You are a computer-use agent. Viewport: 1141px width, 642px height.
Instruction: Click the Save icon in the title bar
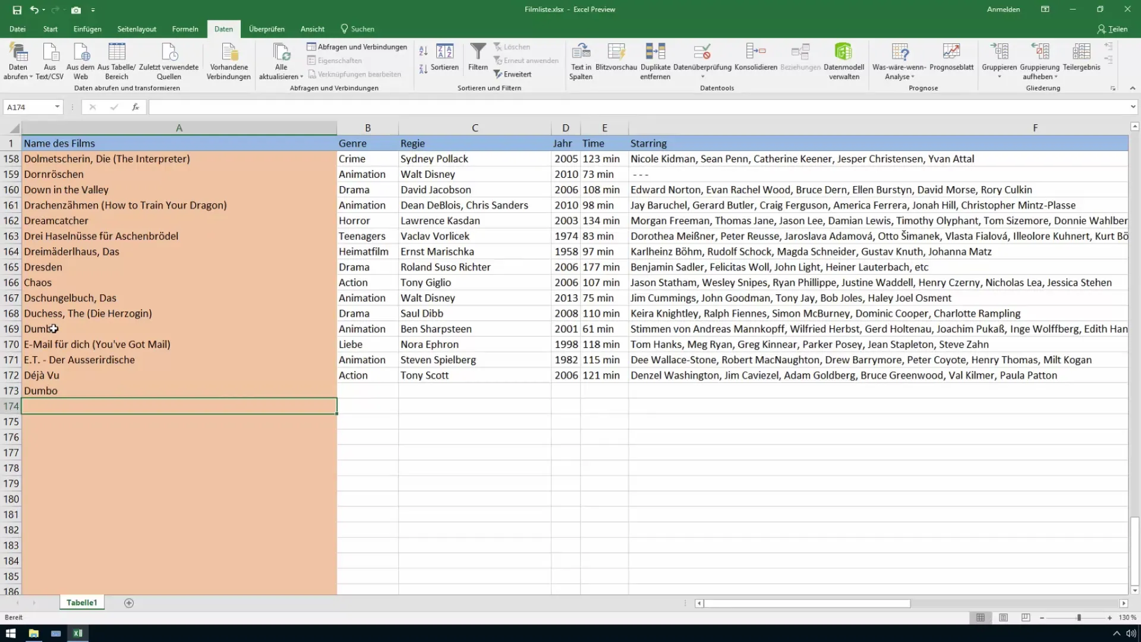(17, 10)
